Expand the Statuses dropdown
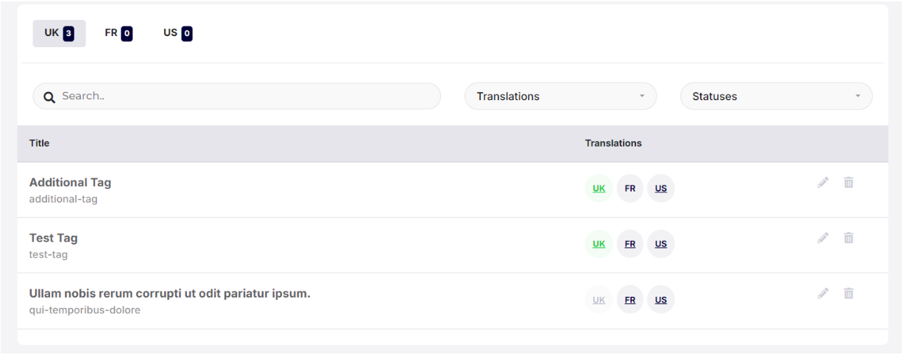Screen dimensions: 904x355 tap(776, 96)
